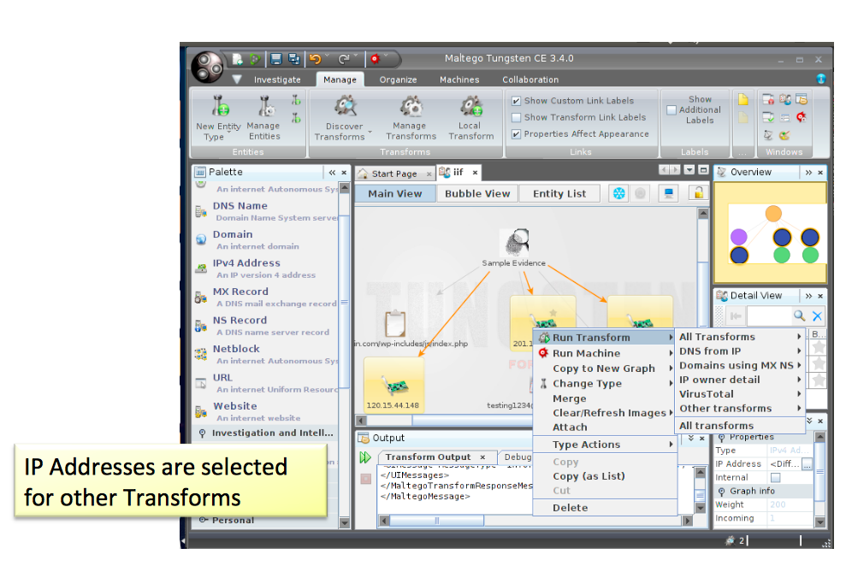Image resolution: width=846 pixels, height=566 pixels.
Task: Click the blue info help icon
Action: 820,79
